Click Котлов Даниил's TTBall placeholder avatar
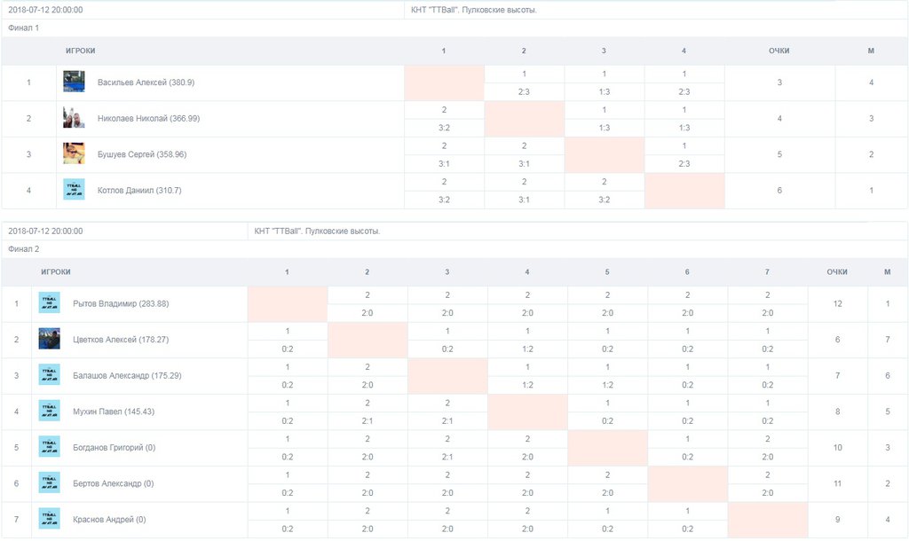The image size is (909, 541). (x=74, y=190)
